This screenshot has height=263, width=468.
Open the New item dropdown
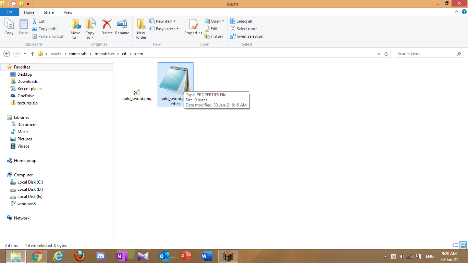coord(163,21)
